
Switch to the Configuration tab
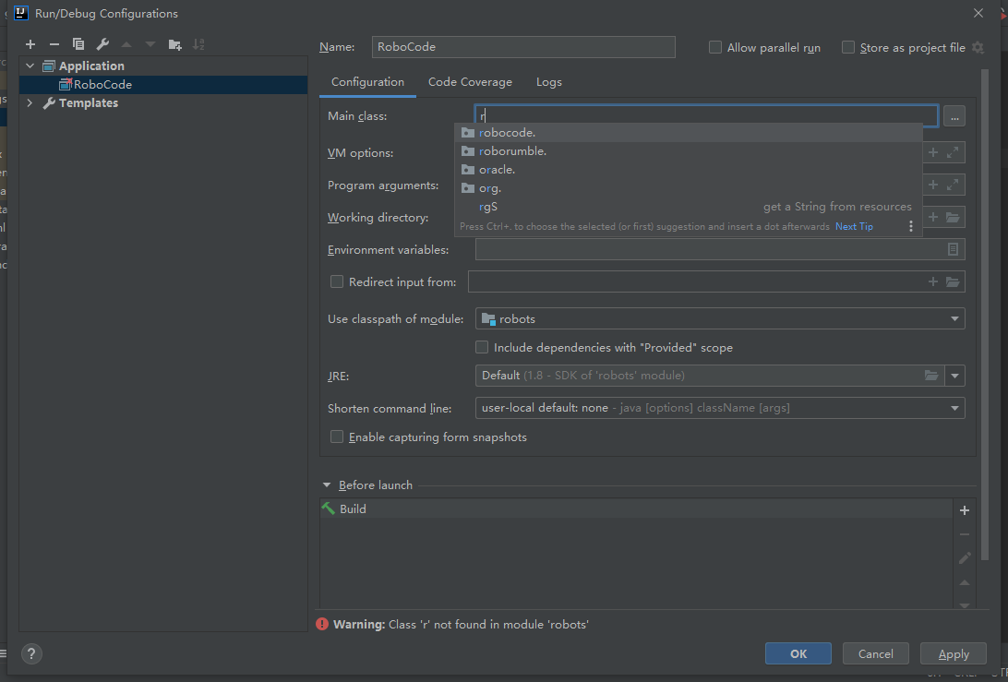(x=367, y=82)
